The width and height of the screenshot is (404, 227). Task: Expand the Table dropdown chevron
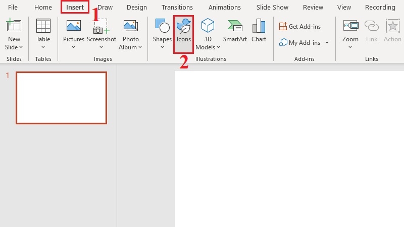[43, 47]
